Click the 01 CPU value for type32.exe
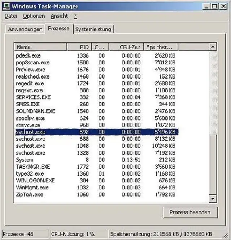The width and height of the screenshot is (231, 240). coord(101,173)
